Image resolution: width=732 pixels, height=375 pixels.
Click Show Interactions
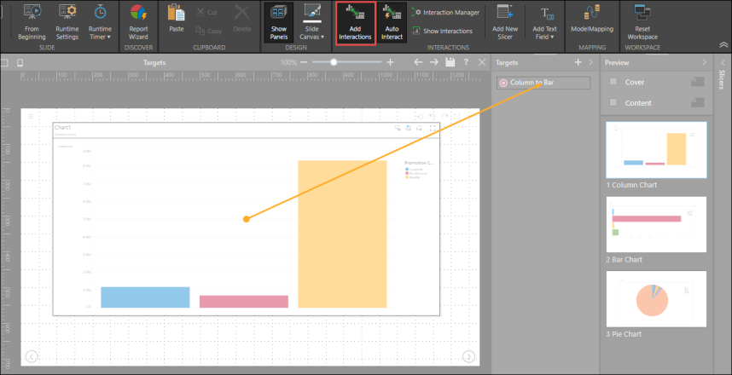coord(441,31)
